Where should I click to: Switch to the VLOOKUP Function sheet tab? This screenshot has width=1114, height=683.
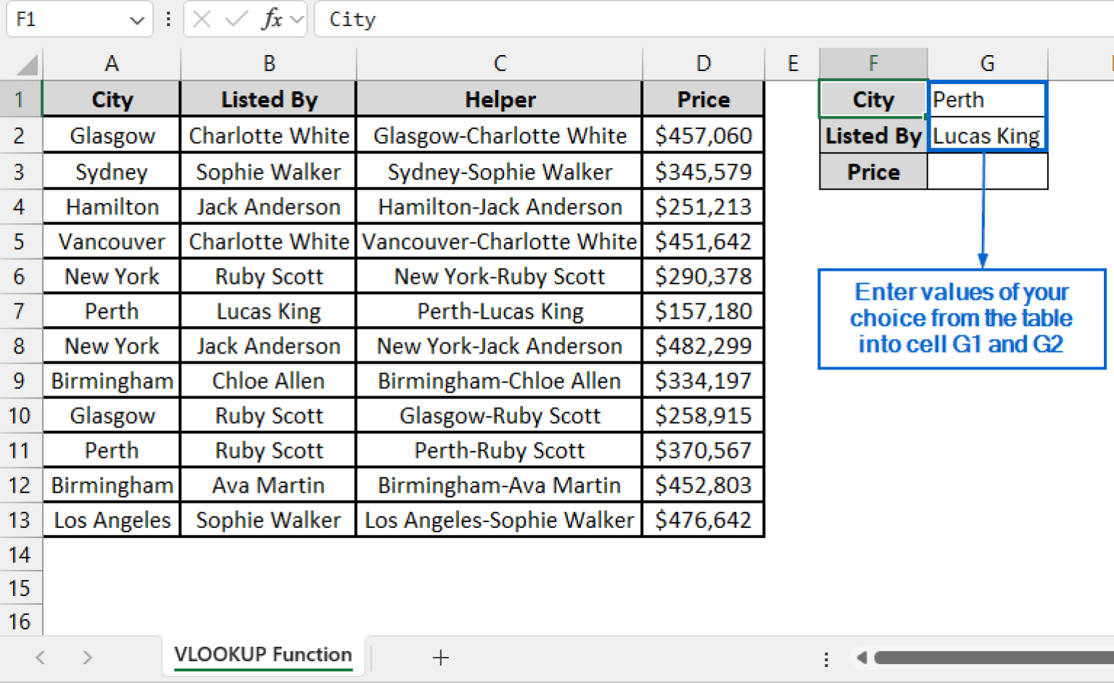pyautogui.click(x=263, y=655)
